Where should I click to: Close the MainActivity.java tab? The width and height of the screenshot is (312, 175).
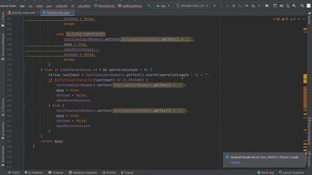(x=72, y=13)
